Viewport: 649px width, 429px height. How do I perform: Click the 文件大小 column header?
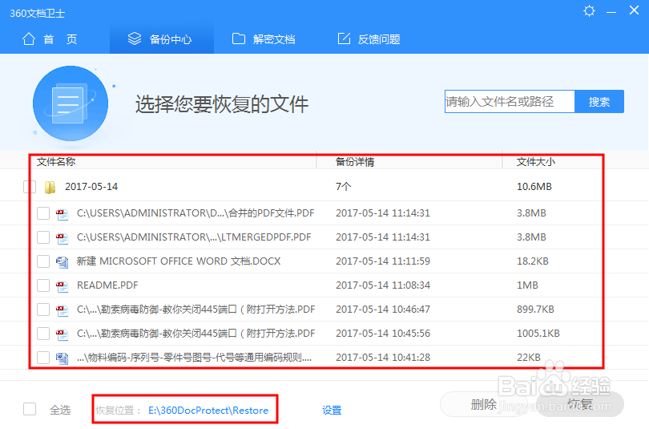point(535,162)
